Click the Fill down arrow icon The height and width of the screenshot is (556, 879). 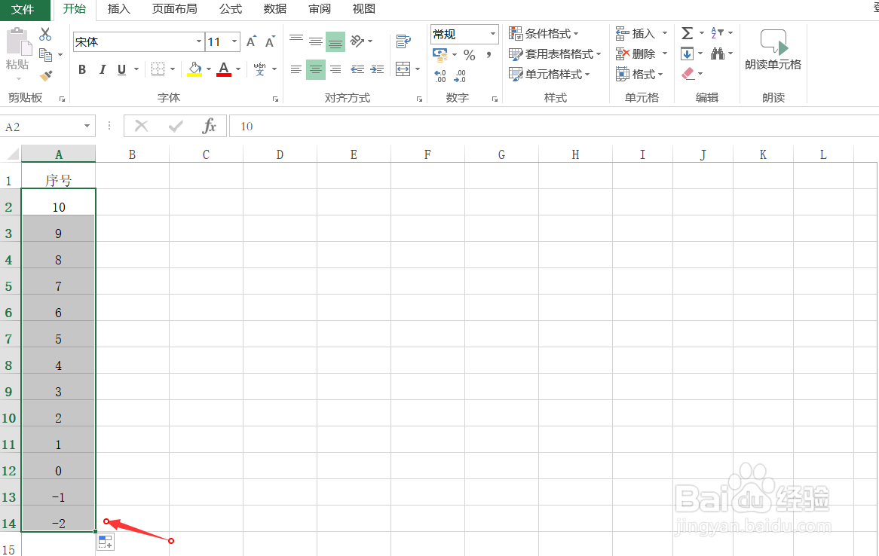pyautogui.click(x=688, y=53)
